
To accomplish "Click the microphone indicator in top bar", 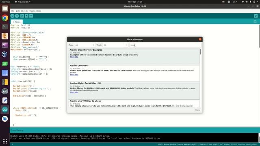I will coord(250,2).
